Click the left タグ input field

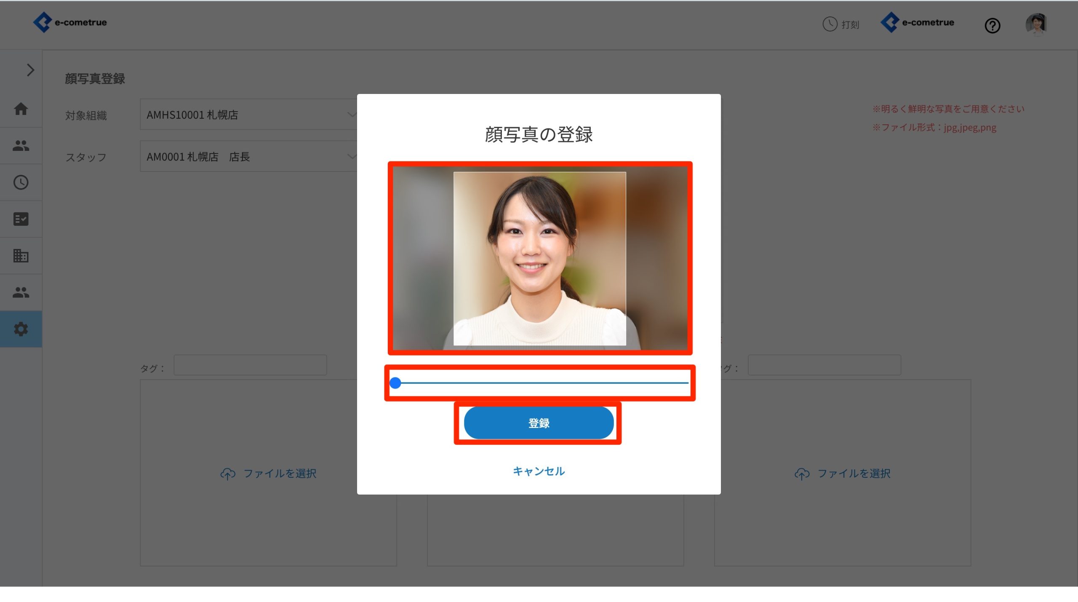(250, 365)
